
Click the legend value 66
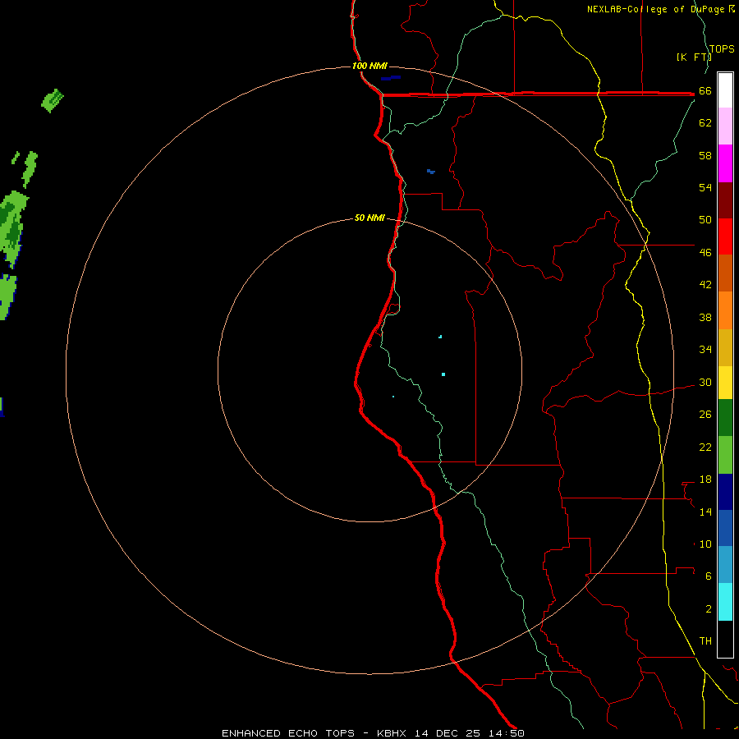(x=705, y=91)
